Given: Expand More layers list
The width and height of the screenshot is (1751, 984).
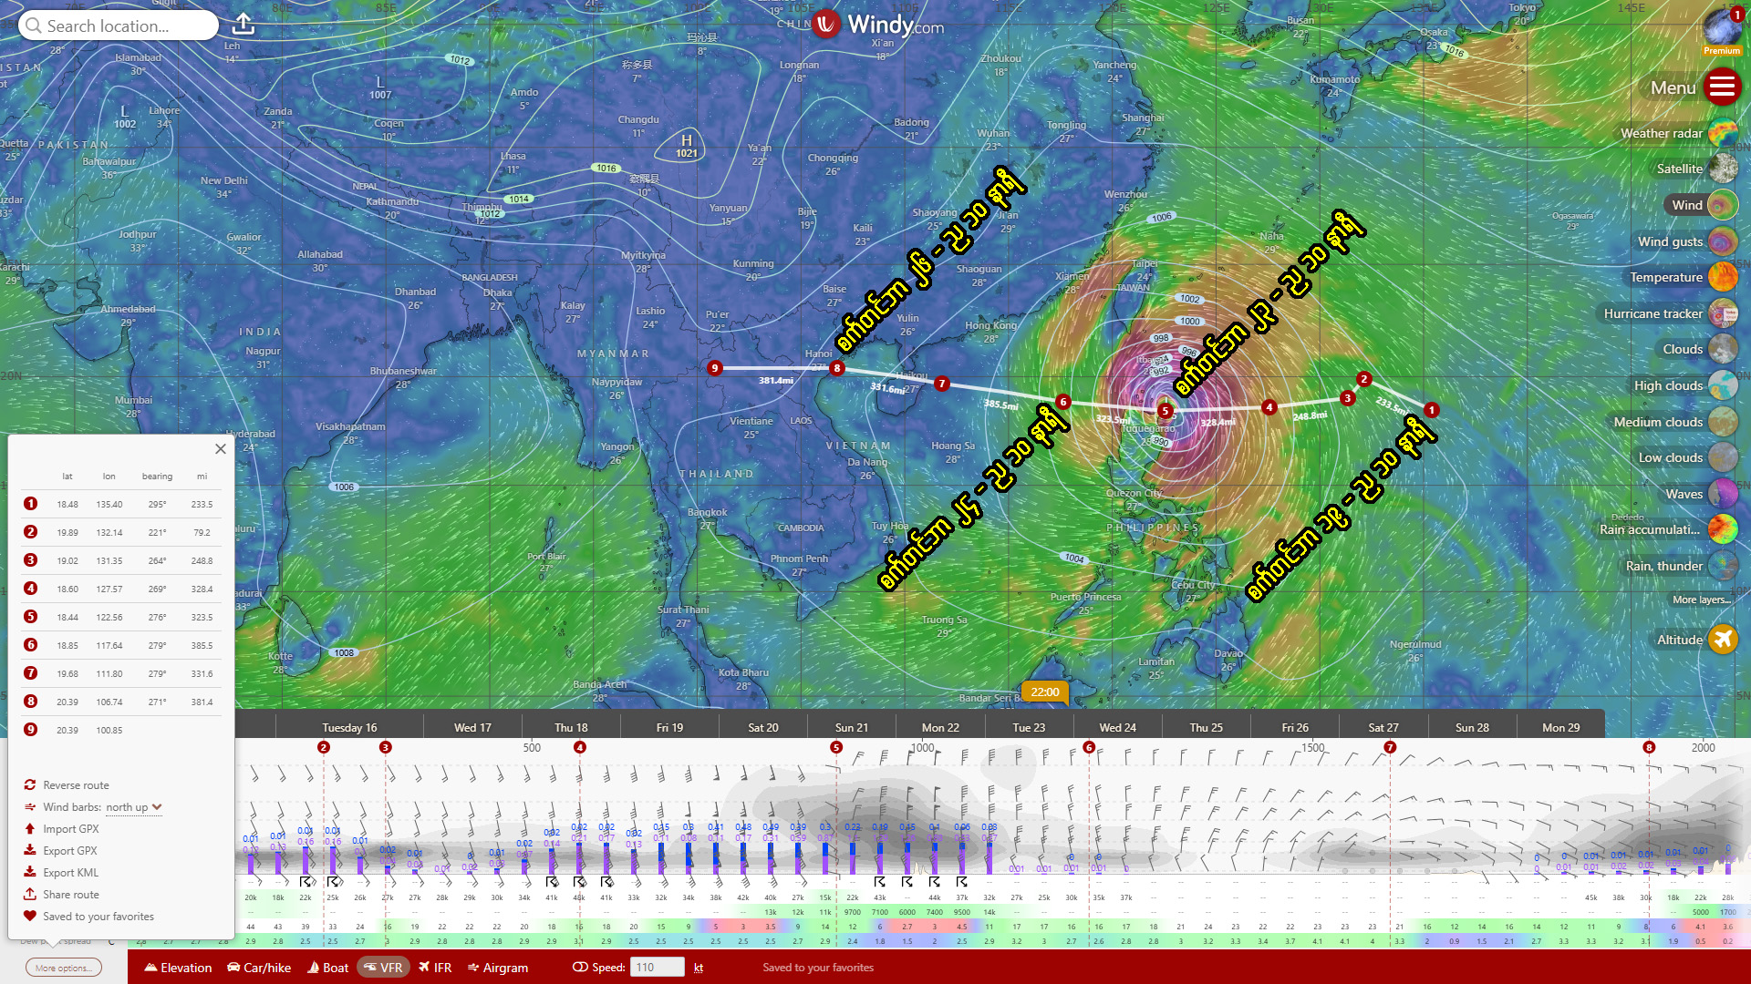Looking at the screenshot, I should point(1700,600).
